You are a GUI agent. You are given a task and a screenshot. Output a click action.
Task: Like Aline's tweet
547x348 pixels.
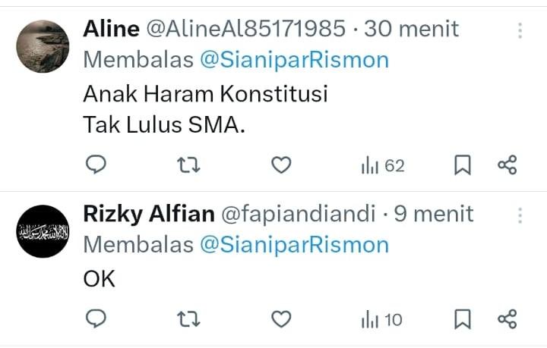point(281,165)
